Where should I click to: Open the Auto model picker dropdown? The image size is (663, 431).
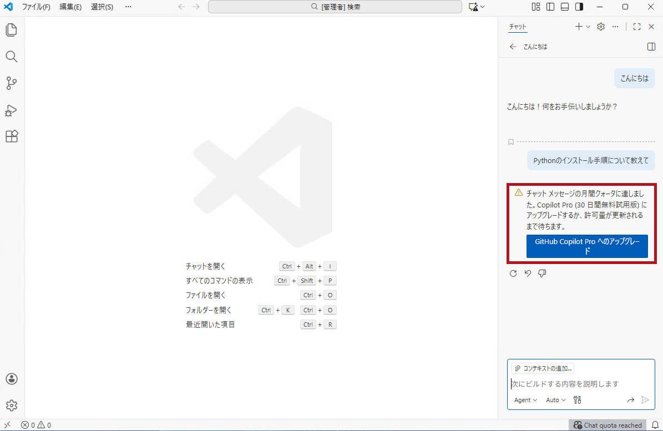coord(555,400)
